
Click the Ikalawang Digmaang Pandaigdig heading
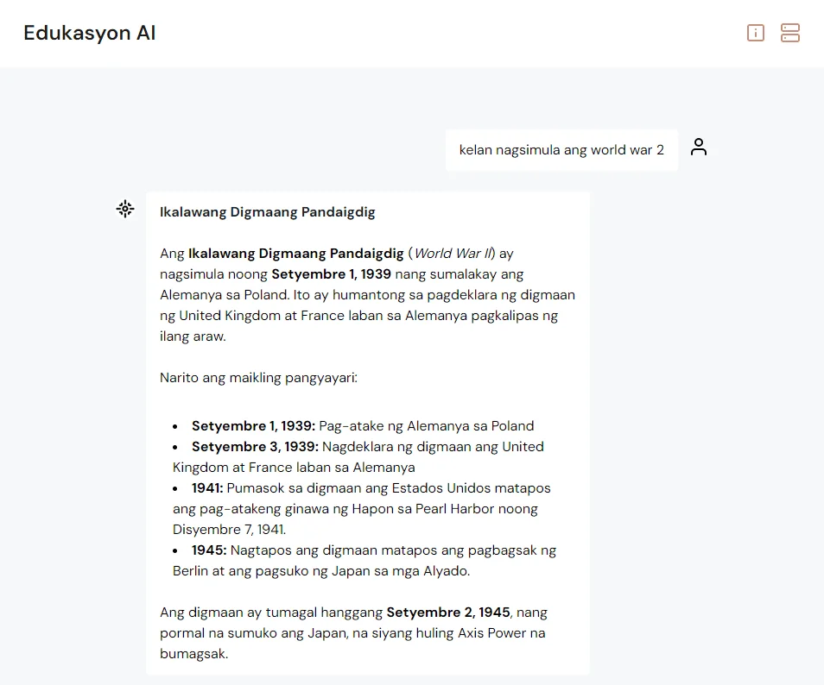(268, 212)
